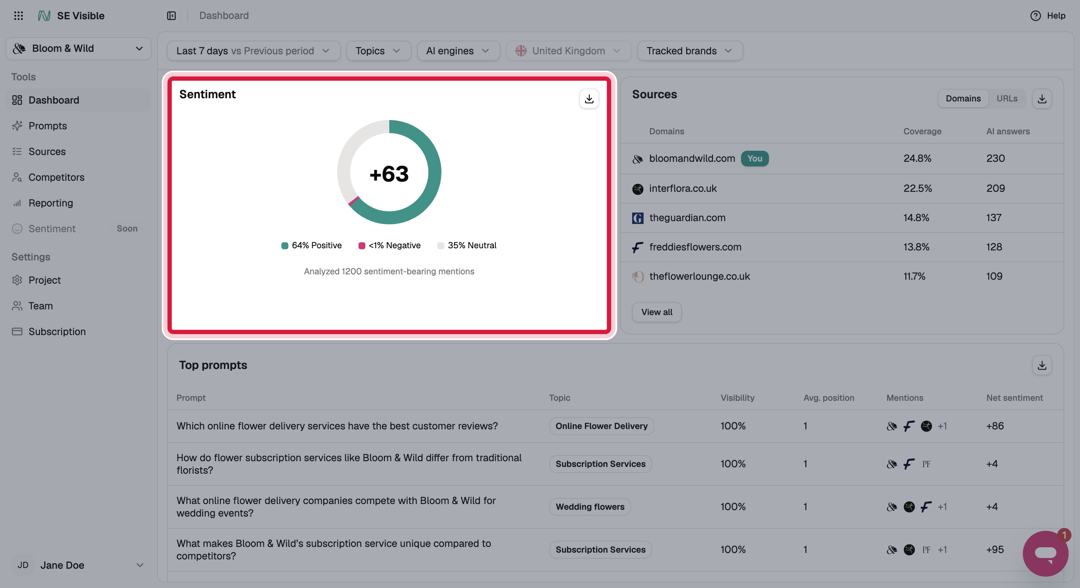
Task: Click the 24.8% coverage value
Action: point(917,159)
